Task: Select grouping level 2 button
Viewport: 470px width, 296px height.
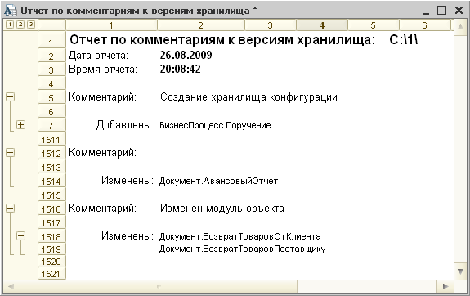Action: 20,25
